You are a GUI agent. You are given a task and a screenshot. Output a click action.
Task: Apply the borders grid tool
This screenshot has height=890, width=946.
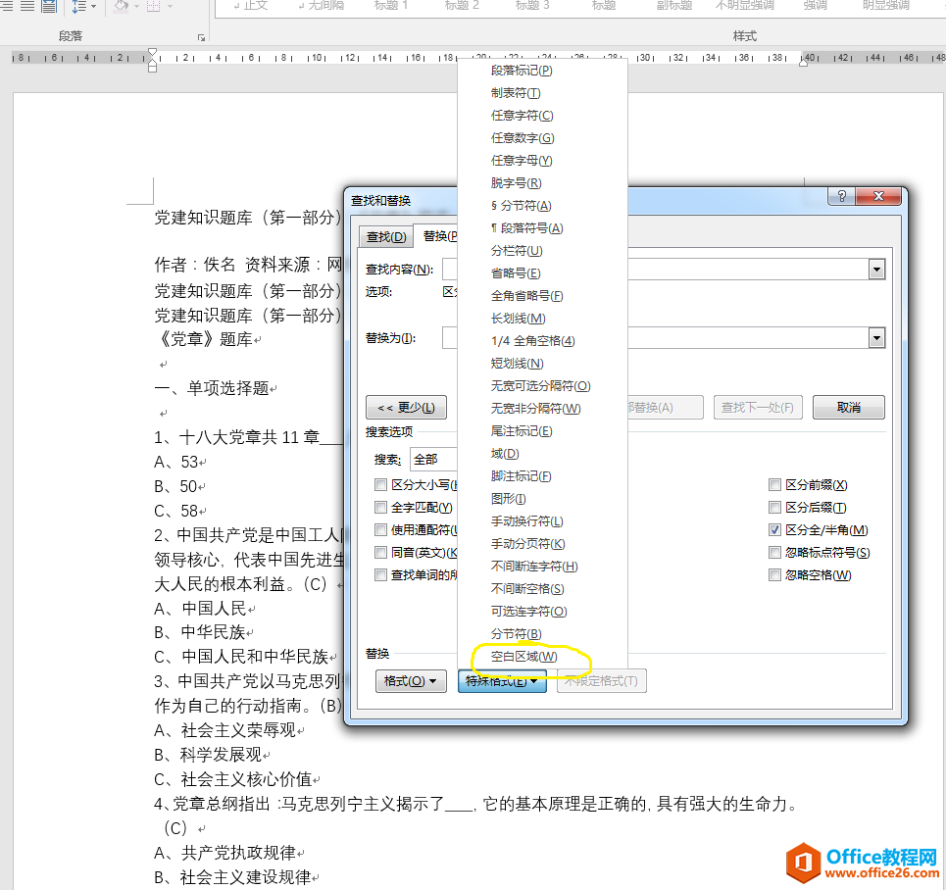(153, 6)
